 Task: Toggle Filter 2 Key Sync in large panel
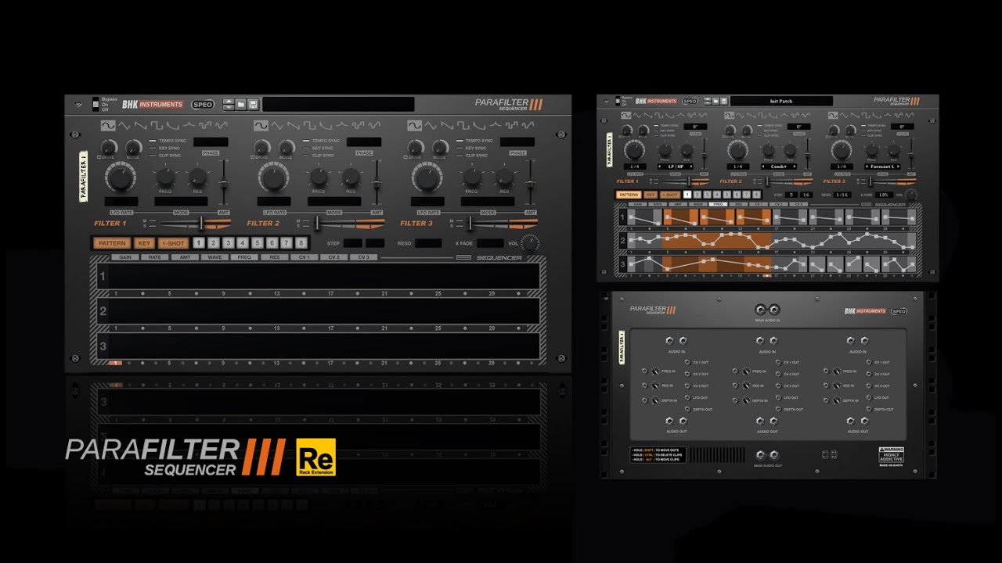[305, 148]
